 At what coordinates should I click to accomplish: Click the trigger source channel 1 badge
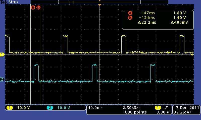tap(158, 108)
